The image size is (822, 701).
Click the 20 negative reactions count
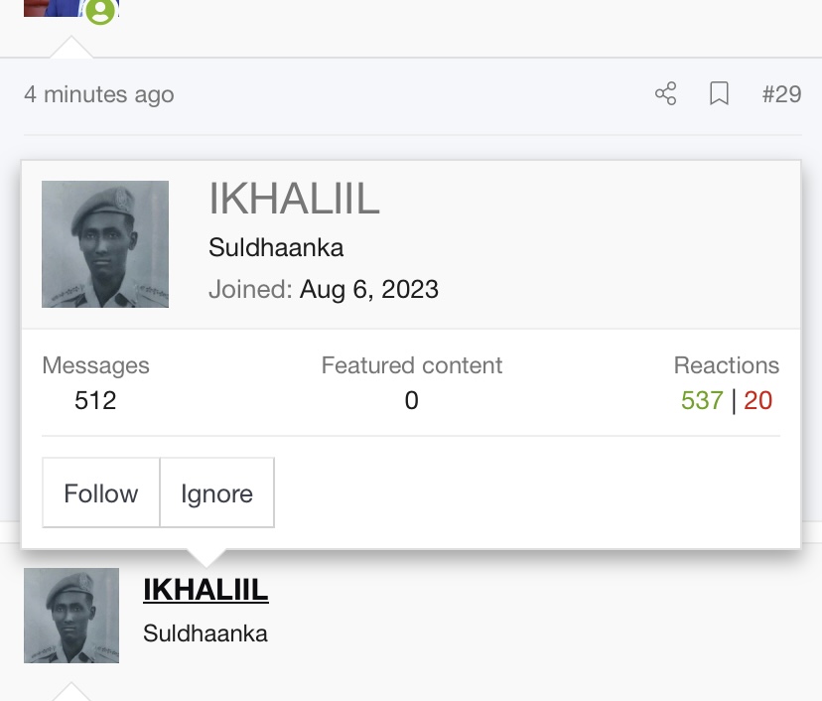(x=758, y=400)
